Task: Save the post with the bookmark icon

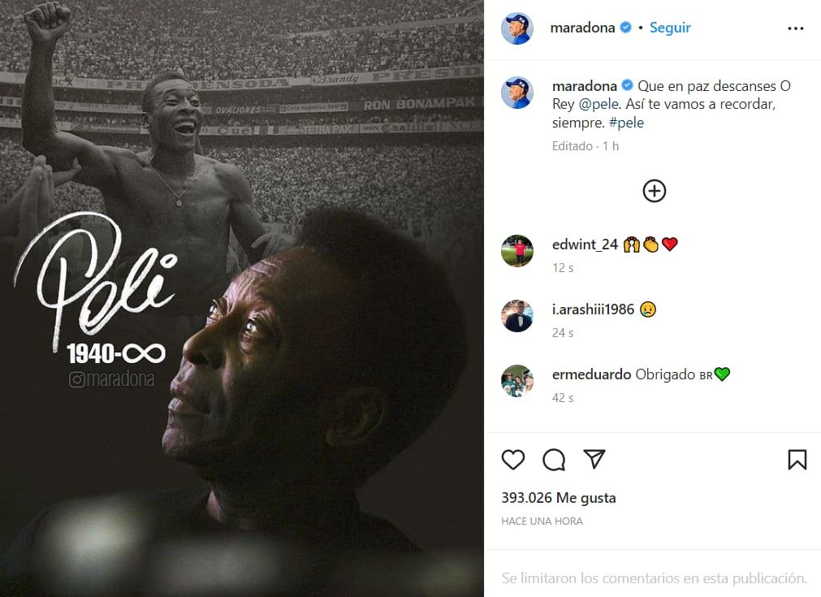Action: (x=797, y=459)
